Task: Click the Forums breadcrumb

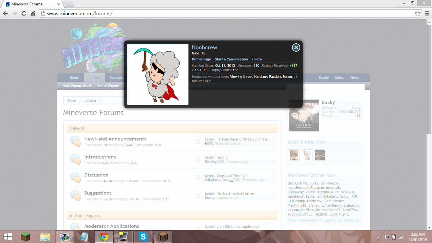Action: (90, 100)
